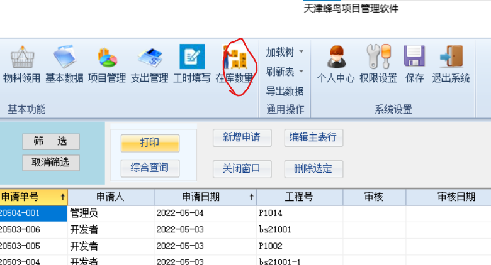The image size is (491, 265).
Task: Click the 工程号 column header
Action: coord(300,197)
